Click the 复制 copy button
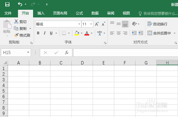The image size is (178, 117). 20,28
